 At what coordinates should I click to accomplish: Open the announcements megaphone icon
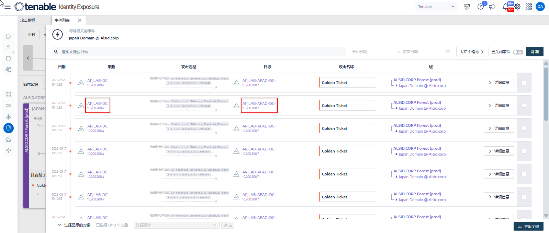click(492, 7)
